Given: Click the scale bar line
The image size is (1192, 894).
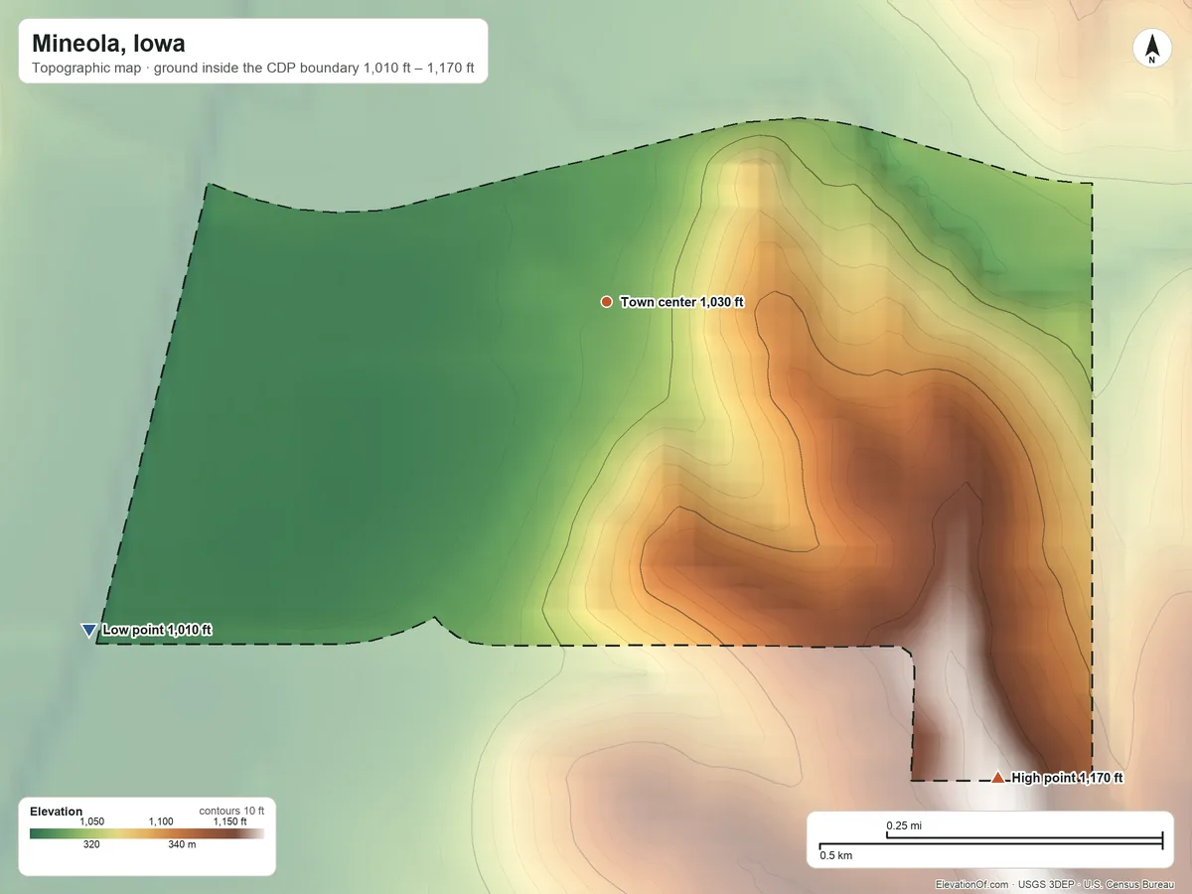Looking at the screenshot, I should click(990, 841).
